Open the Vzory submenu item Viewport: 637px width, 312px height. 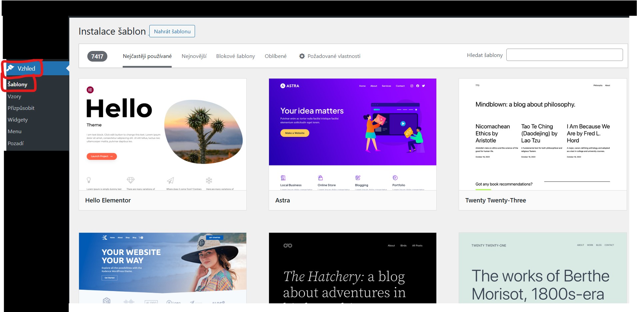click(14, 97)
